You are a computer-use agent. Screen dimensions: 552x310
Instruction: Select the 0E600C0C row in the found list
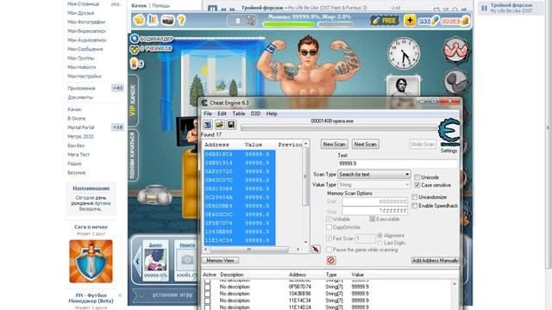pos(240,214)
